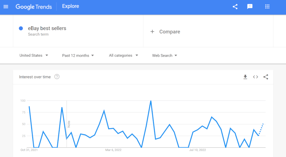
Task: Open the Web Search type dropdown
Action: coord(164,56)
